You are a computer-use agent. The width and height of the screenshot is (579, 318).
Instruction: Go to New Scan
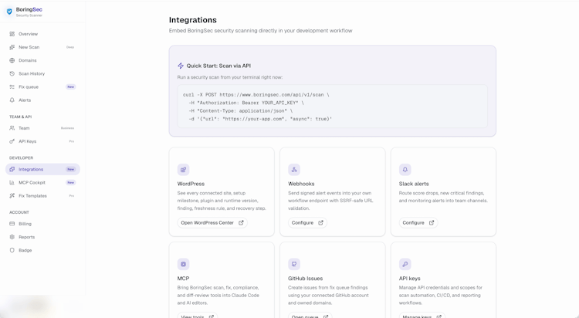[x=42, y=47]
